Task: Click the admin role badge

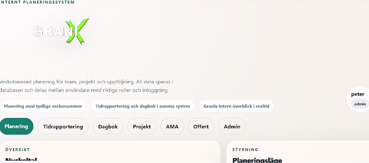Action: [x=360, y=104]
